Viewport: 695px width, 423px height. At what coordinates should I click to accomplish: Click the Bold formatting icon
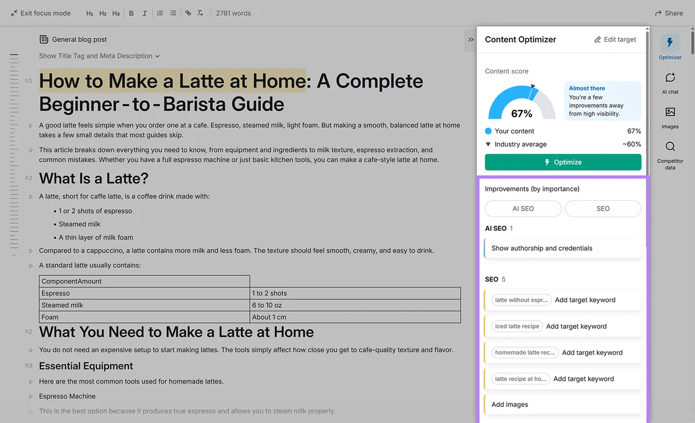point(131,13)
